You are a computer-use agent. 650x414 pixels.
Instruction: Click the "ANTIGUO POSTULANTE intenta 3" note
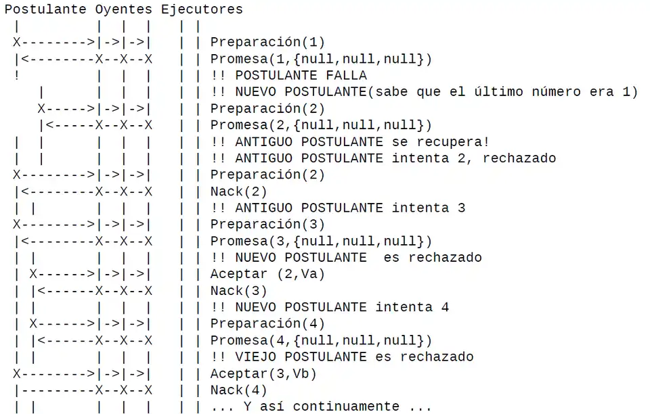(x=338, y=208)
